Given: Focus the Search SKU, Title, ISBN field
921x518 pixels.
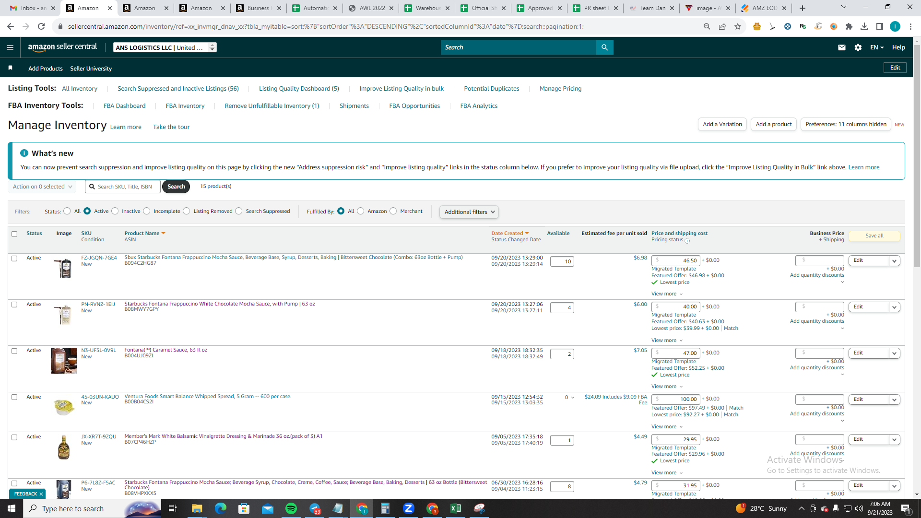Looking at the screenshot, I should pos(123,187).
